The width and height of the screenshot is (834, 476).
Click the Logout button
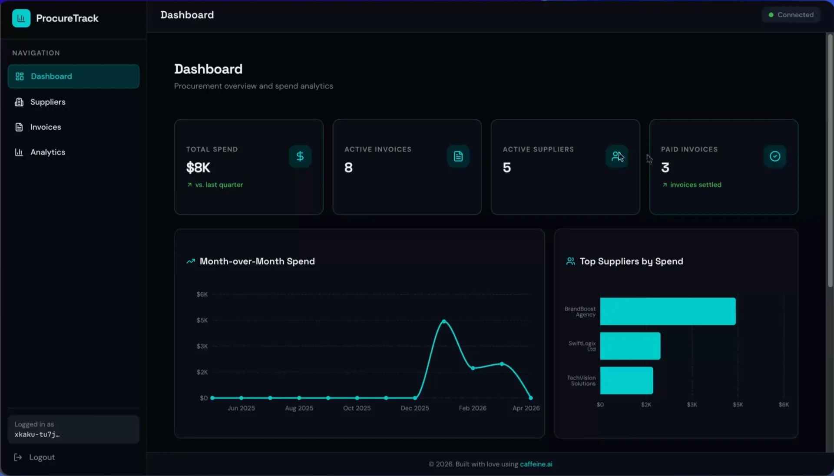point(41,457)
